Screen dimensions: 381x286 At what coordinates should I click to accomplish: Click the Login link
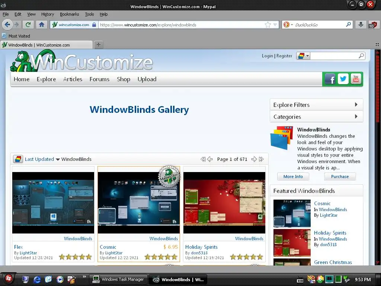click(267, 56)
